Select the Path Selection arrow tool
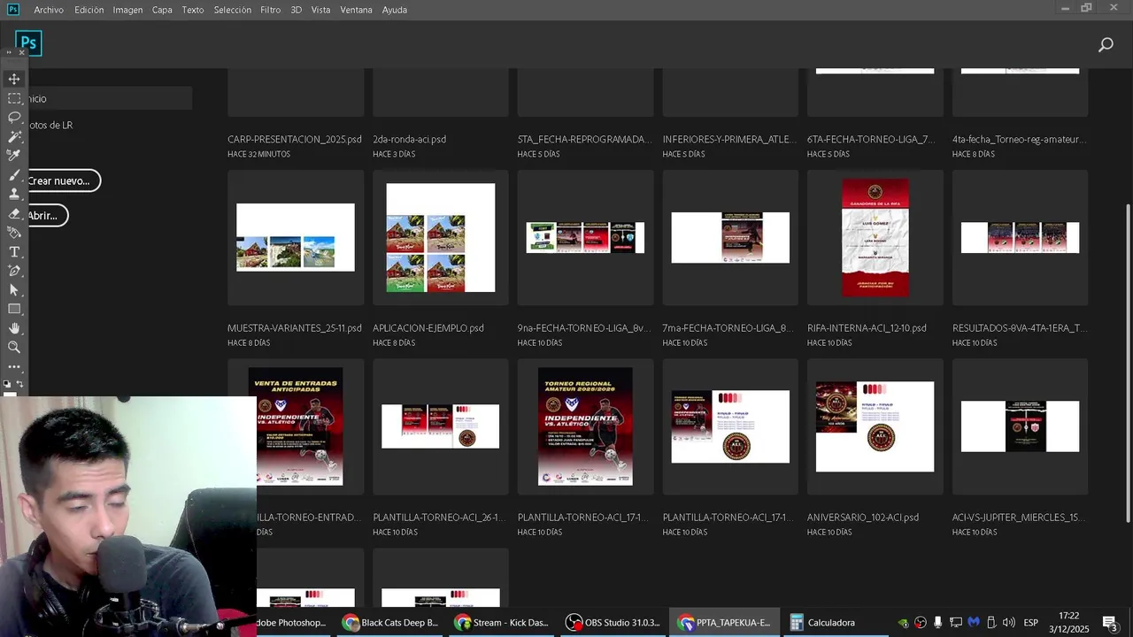This screenshot has height=637, width=1133. pyautogui.click(x=14, y=290)
